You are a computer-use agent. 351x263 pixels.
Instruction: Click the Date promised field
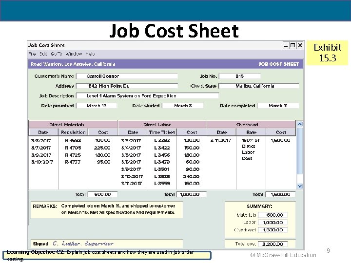tap(97, 106)
